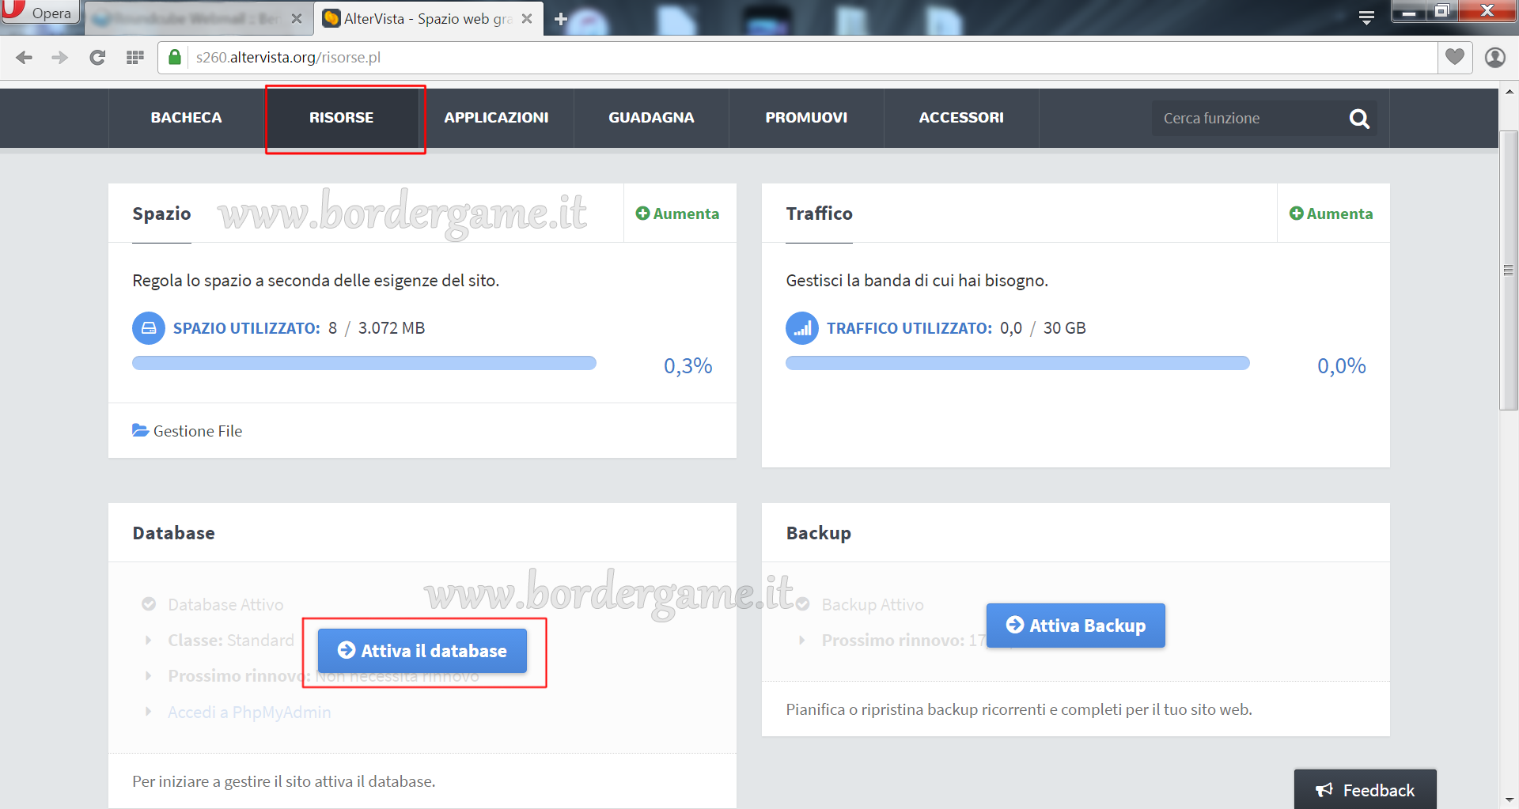Open the Speed Dial grid icon

tap(135, 57)
